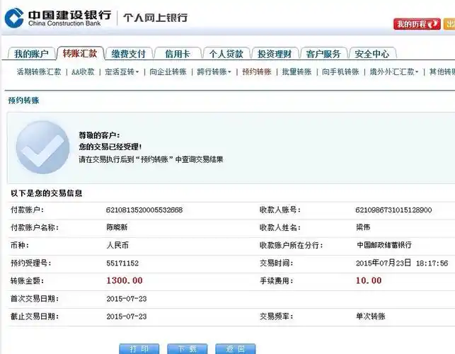The image size is (455, 354).
Task: Click the frequency value 单次转账
Action: pos(371,316)
